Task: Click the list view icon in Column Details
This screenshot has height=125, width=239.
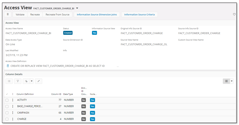Action: pyautogui.click(x=9, y=81)
